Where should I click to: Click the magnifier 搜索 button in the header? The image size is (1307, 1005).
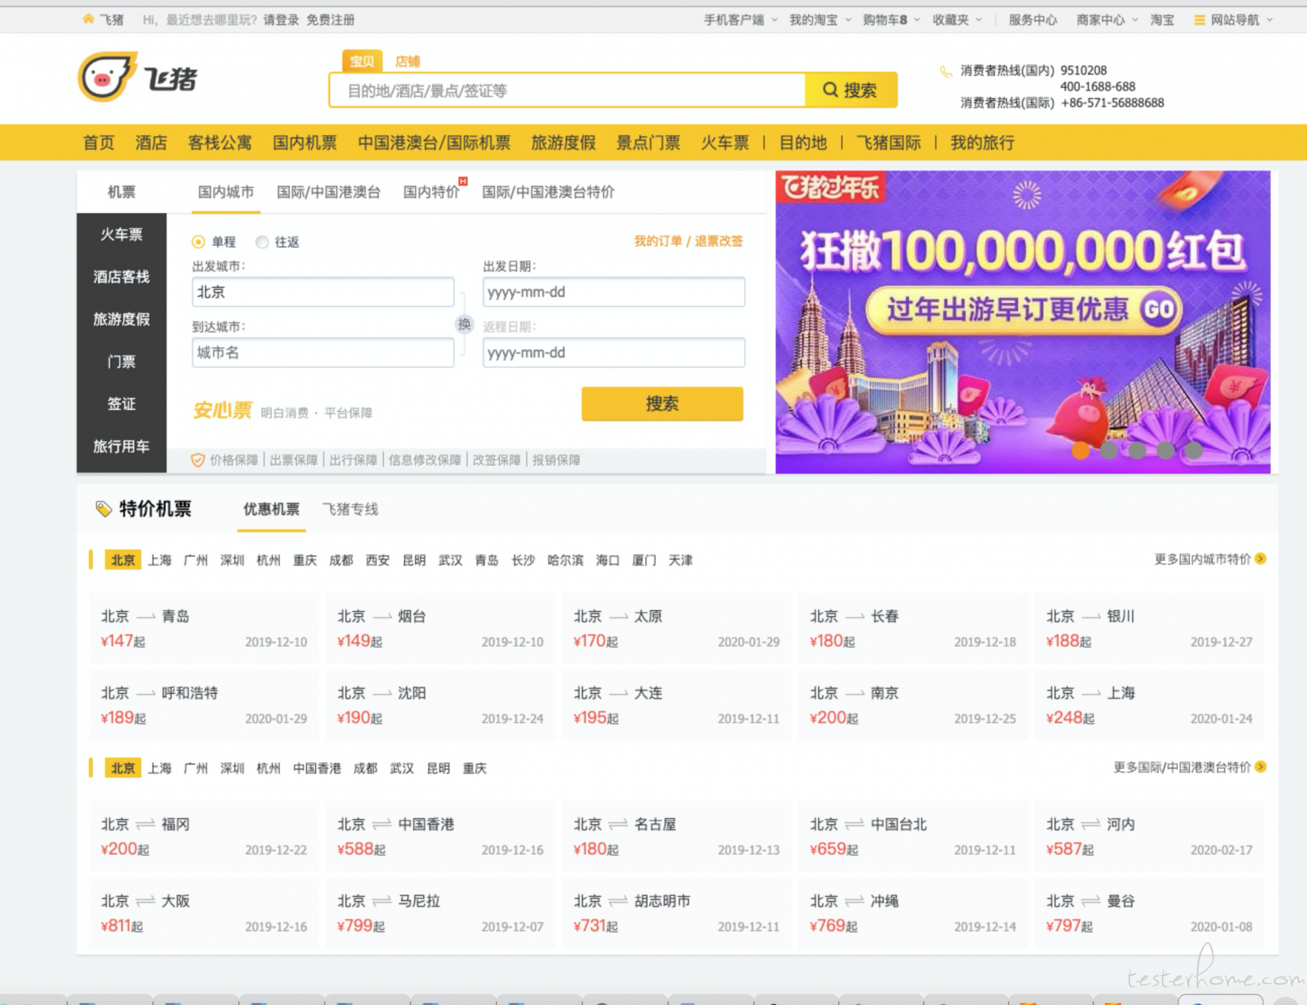850,90
